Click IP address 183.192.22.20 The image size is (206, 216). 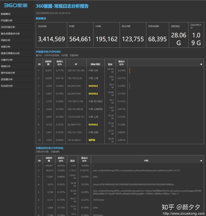click(x=75, y=78)
